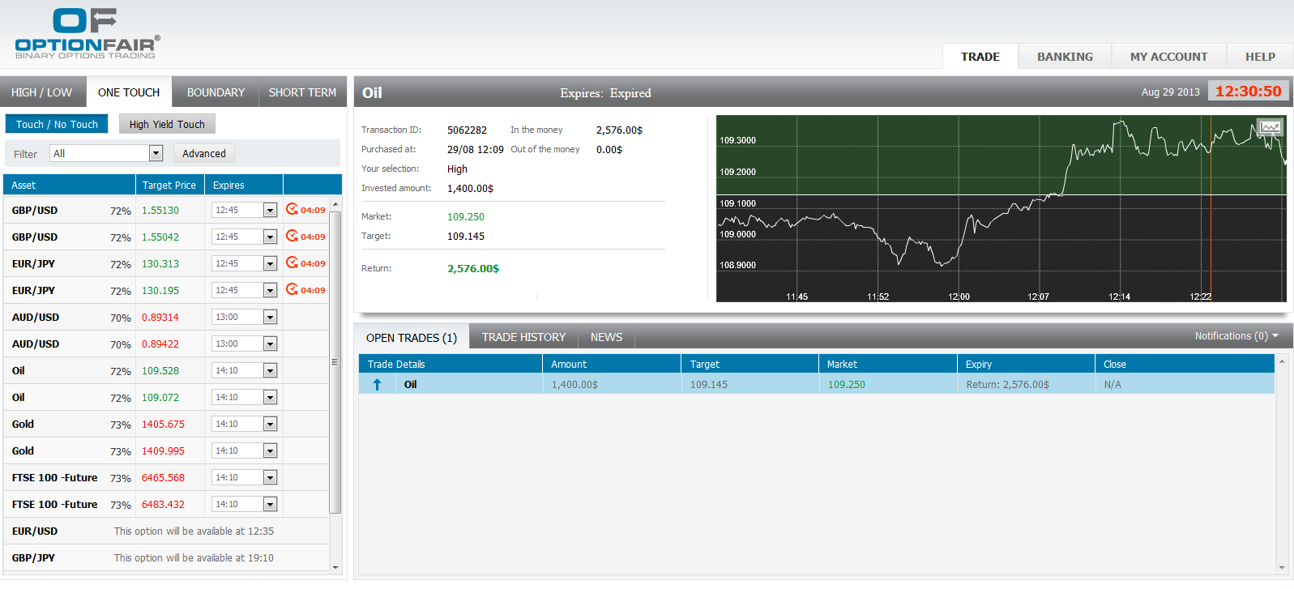1294x589 pixels.
Task: Select the Oil 109.528 target price
Action: (x=160, y=371)
